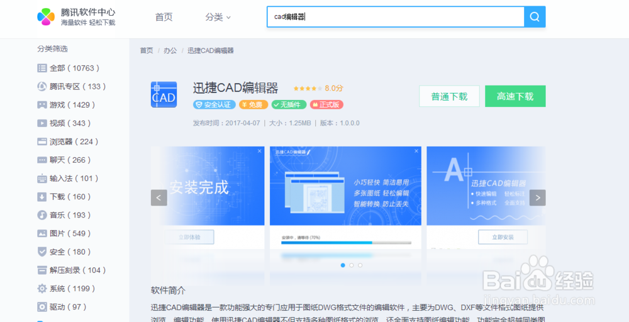This screenshot has height=322, width=629.
Task: Click the 游戏 gamepad category icon
Action: click(42, 105)
